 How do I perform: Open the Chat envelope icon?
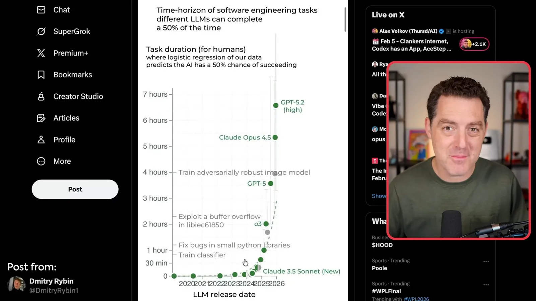41,10
